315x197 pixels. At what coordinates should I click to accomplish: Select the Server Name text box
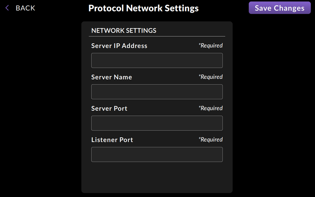[x=157, y=92]
